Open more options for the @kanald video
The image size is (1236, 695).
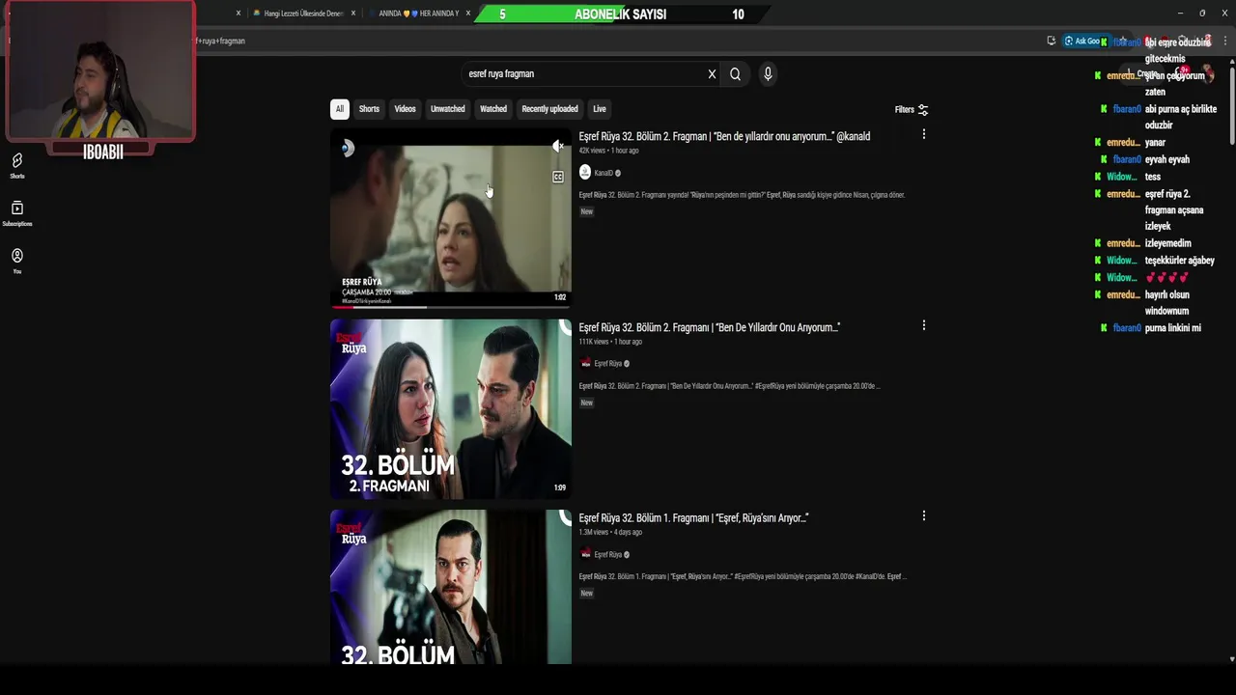(x=923, y=135)
